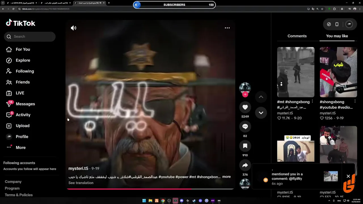Click the #power hashtag in the caption
Screen dimensions: 363x204
tap(182, 177)
